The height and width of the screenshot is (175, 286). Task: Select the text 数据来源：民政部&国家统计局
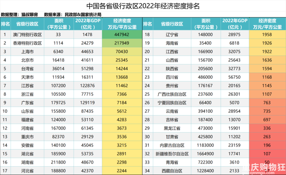pyautogui.click(x=73, y=15)
